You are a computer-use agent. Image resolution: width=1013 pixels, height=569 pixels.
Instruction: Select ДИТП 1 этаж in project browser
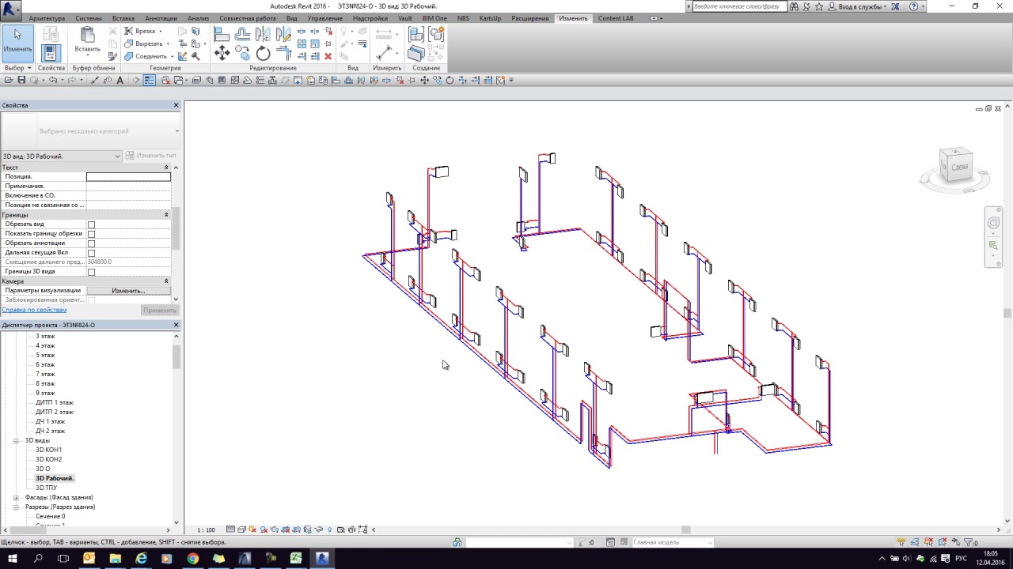coord(54,402)
